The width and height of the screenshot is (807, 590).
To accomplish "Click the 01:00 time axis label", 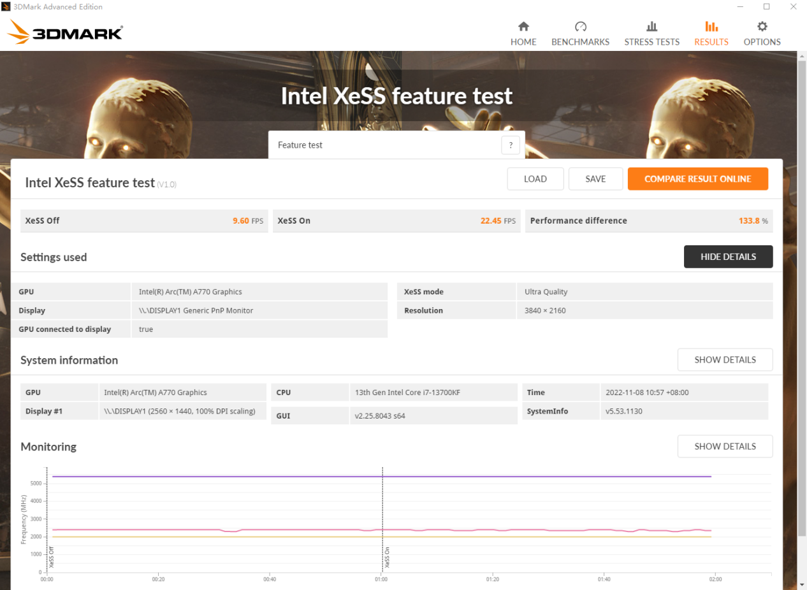I will 381,580.
